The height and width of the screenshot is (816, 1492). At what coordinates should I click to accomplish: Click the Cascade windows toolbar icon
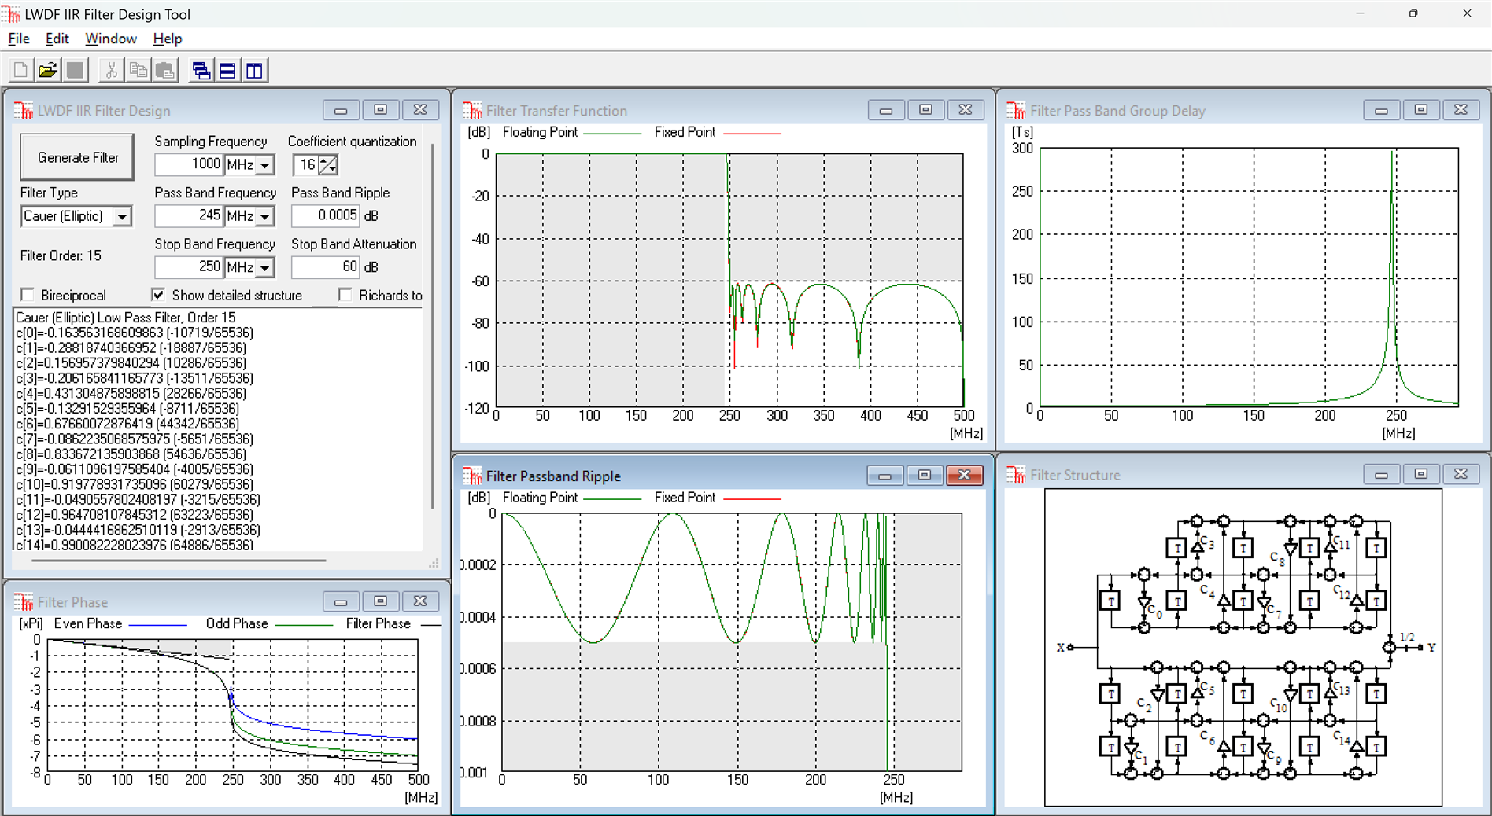[201, 71]
